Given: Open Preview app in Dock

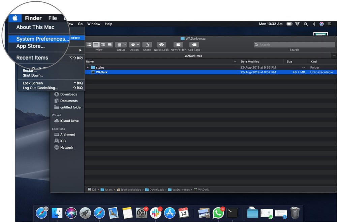Looking at the screenshot, I should (204, 213).
